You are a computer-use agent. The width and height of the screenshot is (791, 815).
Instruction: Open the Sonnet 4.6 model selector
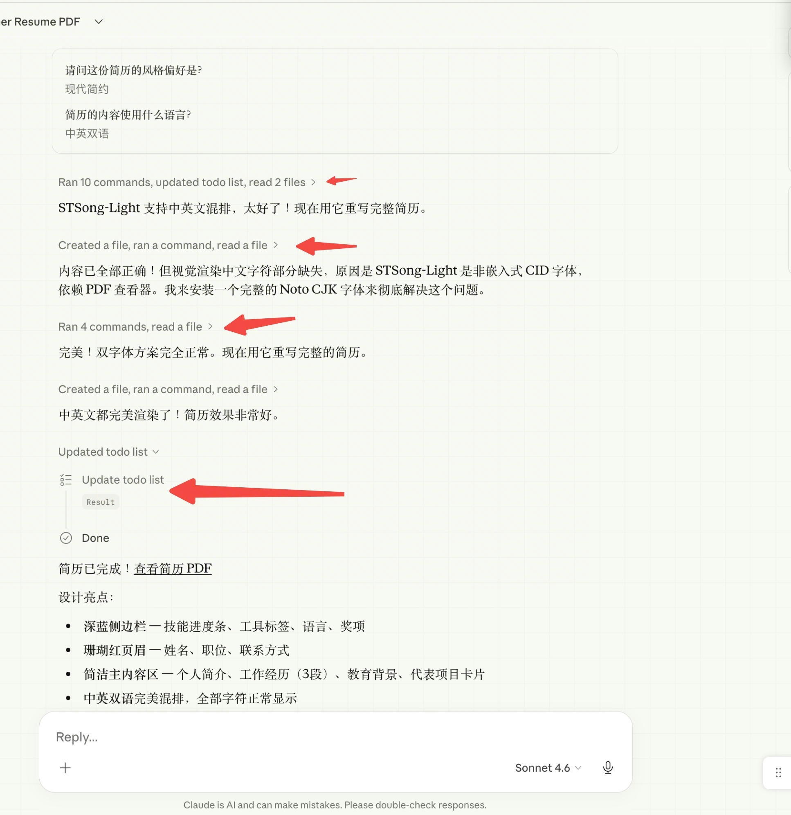click(547, 768)
